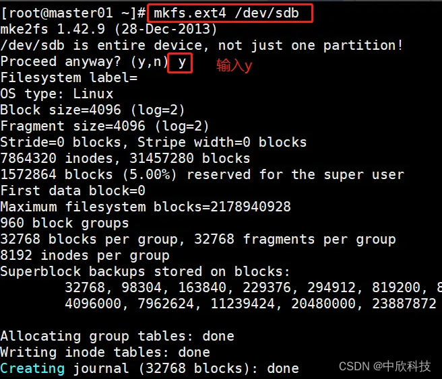
Task: Click the "Filesystem label=" line
Action: click(x=69, y=77)
